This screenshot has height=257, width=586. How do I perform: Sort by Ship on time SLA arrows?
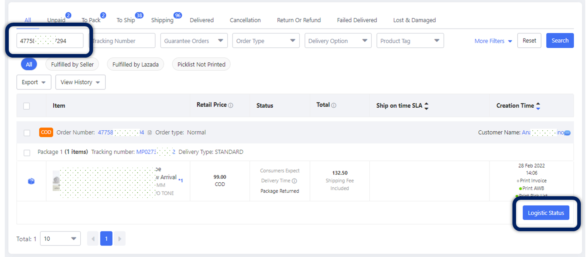426,105
